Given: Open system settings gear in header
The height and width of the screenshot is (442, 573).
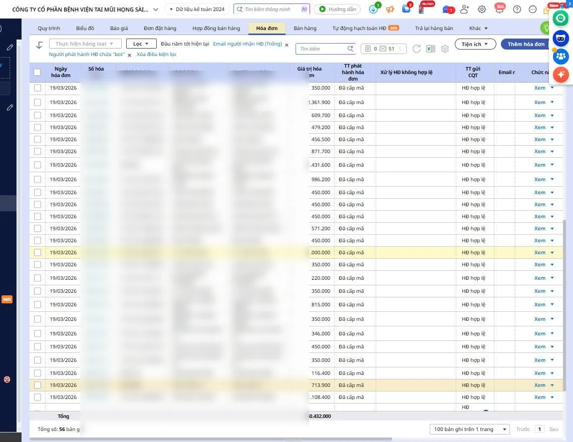Looking at the screenshot, I should [482, 9].
